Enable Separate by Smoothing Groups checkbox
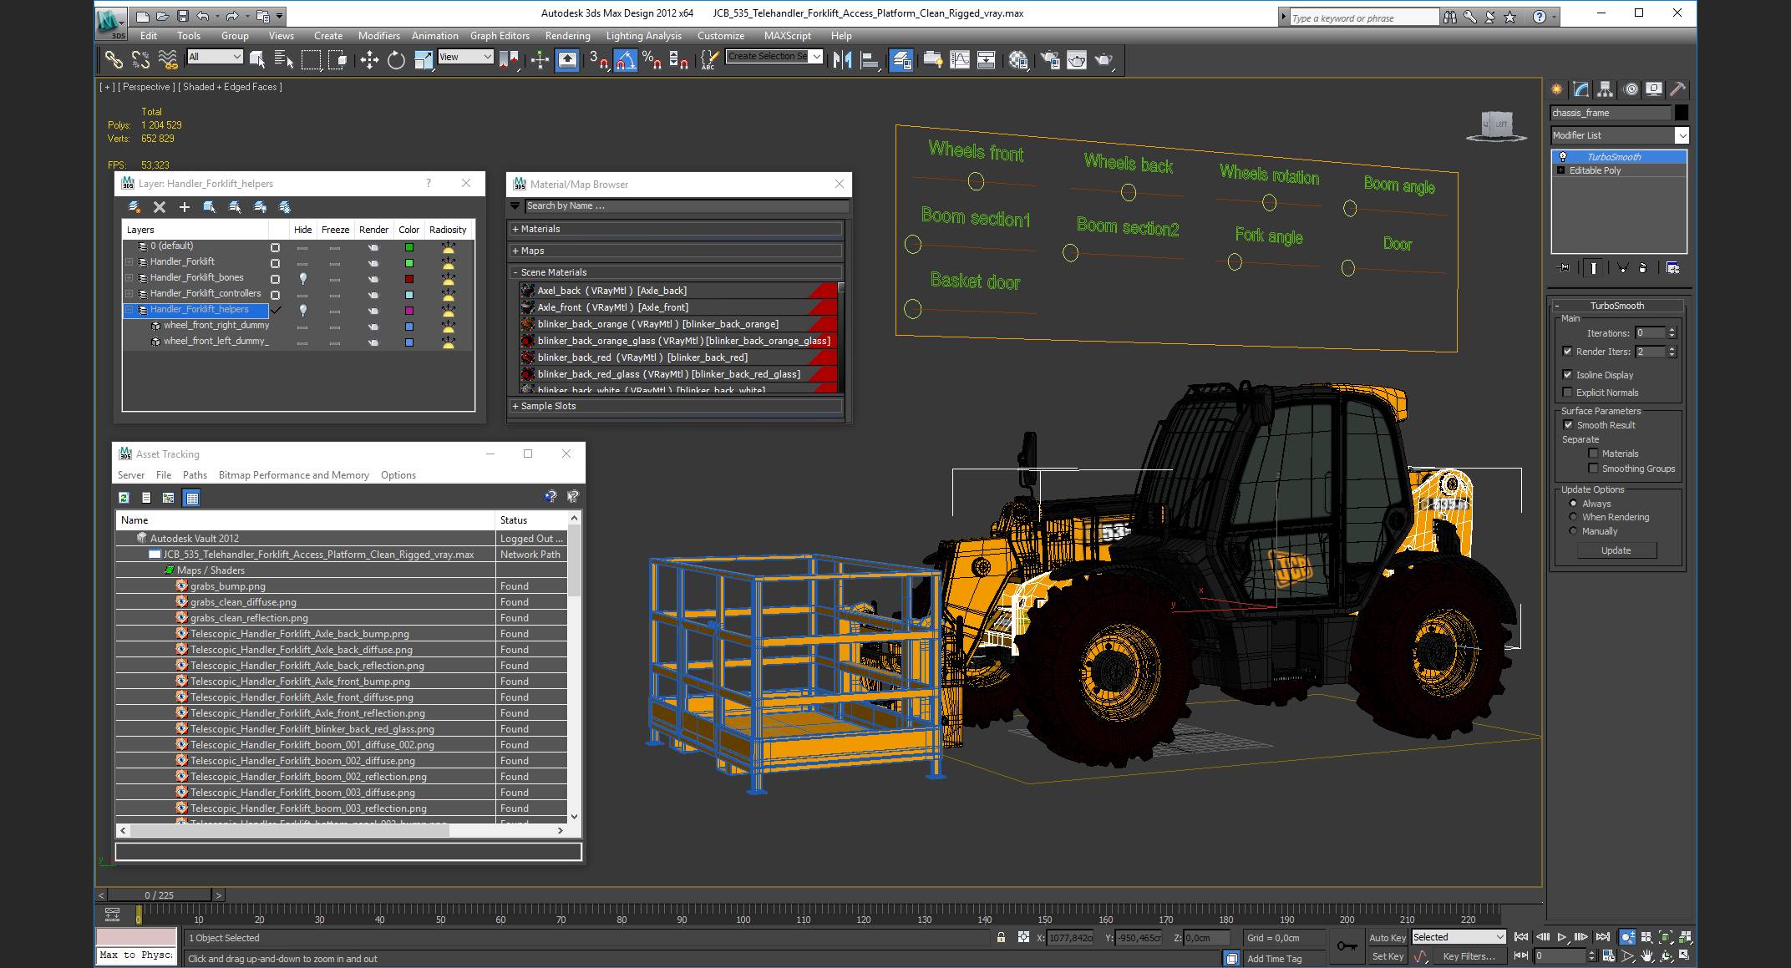 (x=1593, y=469)
